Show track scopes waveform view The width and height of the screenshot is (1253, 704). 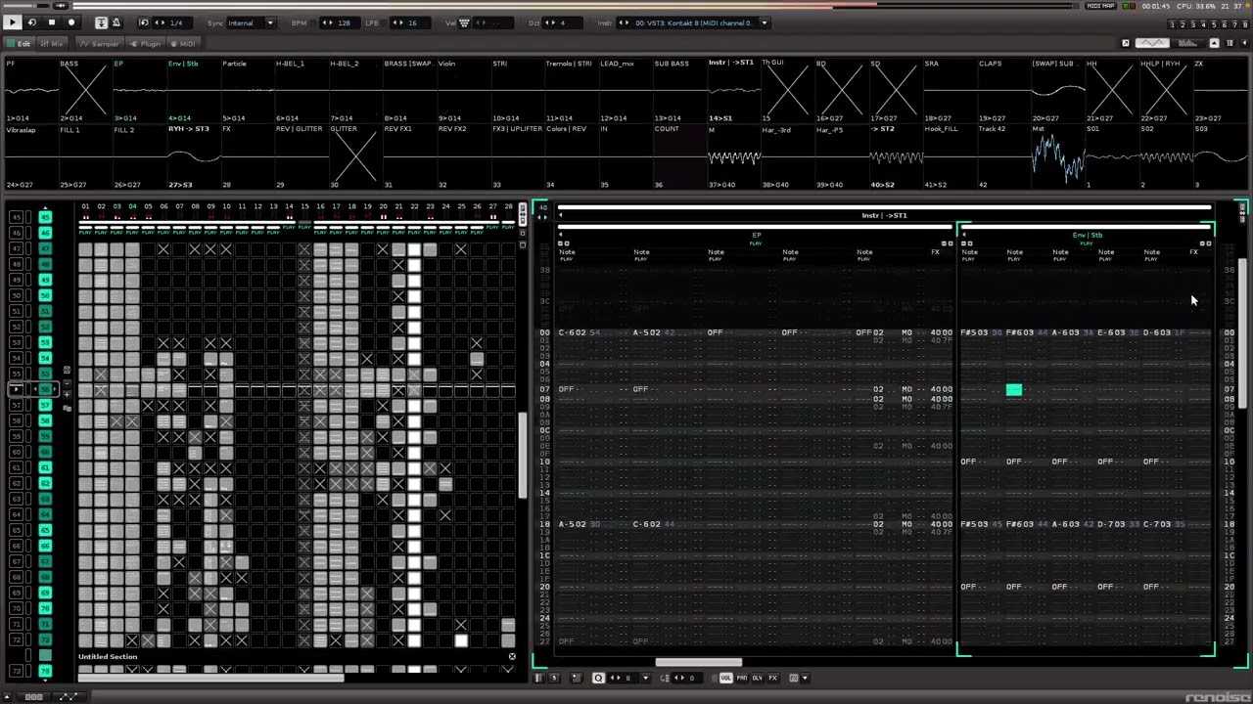[x=1153, y=43]
